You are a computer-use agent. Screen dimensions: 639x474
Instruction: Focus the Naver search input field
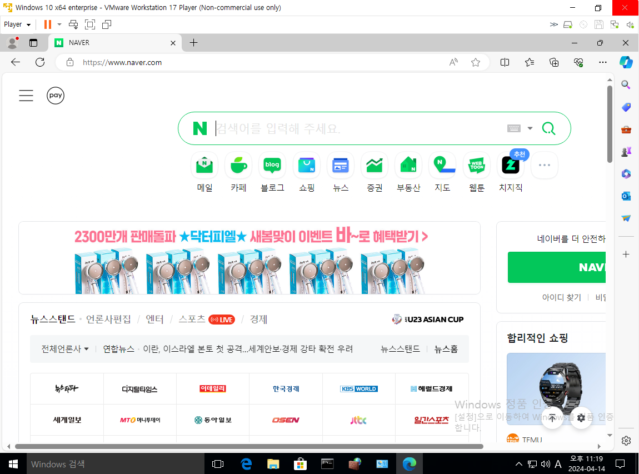coord(358,128)
